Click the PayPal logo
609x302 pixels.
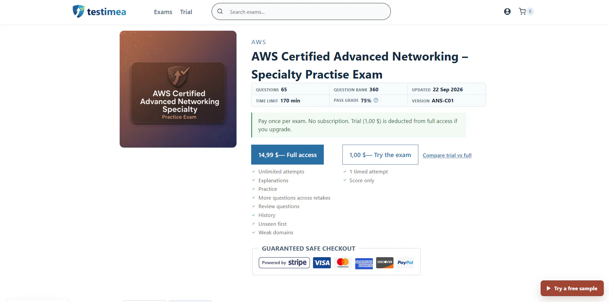(x=405, y=263)
